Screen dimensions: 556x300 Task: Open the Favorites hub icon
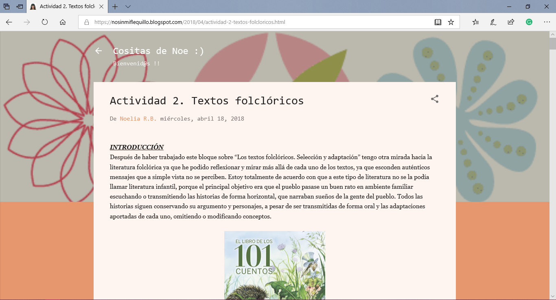coord(475,22)
